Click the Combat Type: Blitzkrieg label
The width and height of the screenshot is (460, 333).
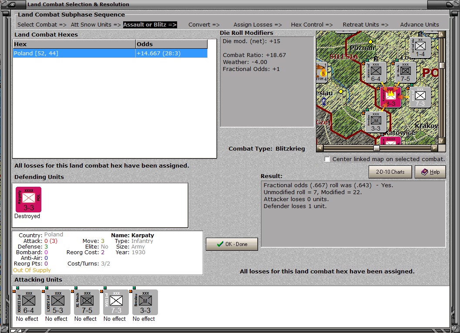pyautogui.click(x=267, y=148)
